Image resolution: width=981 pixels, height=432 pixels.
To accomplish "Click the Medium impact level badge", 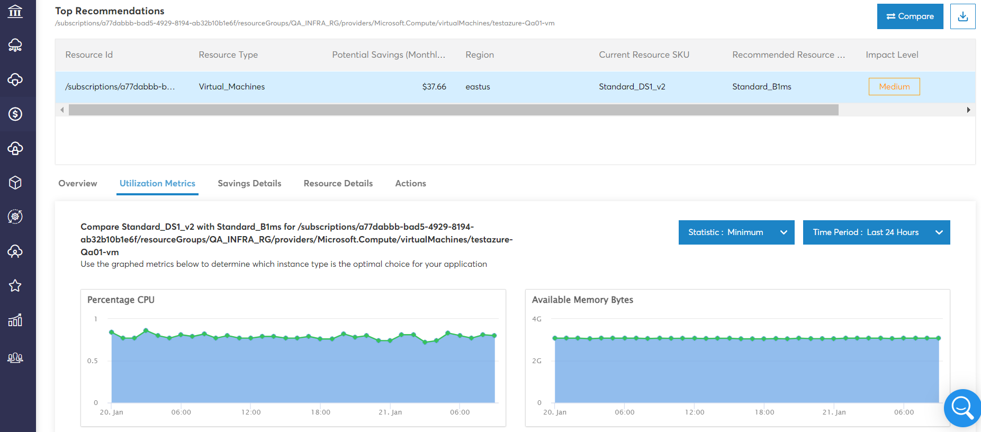I will click(x=894, y=87).
